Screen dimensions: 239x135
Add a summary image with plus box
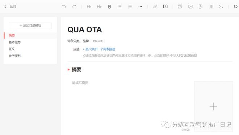[x=213, y=106]
